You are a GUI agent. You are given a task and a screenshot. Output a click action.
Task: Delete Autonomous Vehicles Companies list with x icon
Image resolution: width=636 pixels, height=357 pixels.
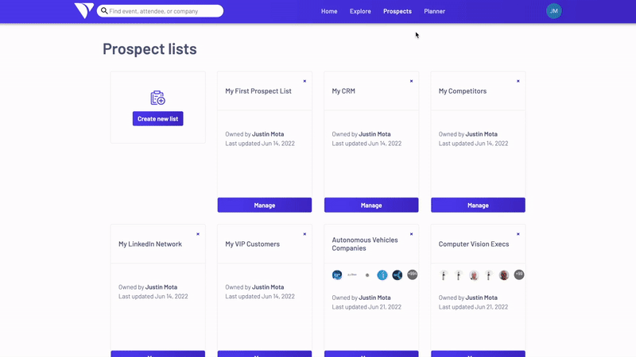[411, 234]
